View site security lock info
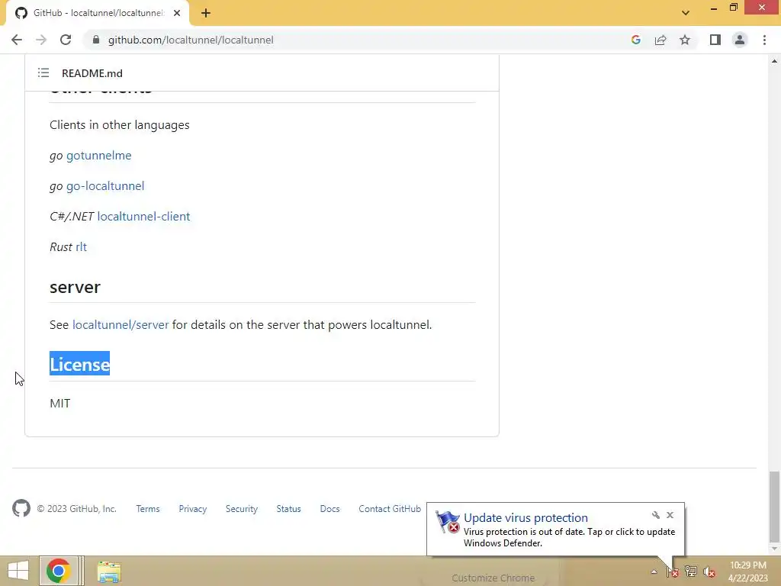 (x=96, y=40)
